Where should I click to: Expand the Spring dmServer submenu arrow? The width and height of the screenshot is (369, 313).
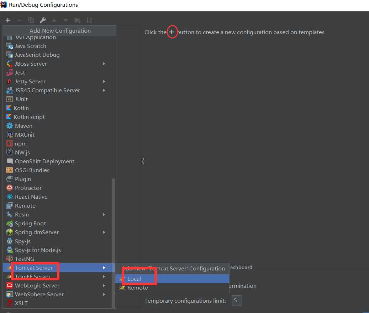pos(104,232)
